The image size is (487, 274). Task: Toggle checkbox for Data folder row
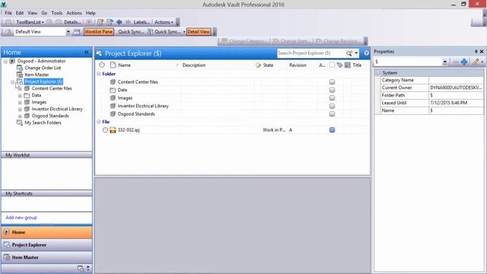[x=332, y=90]
